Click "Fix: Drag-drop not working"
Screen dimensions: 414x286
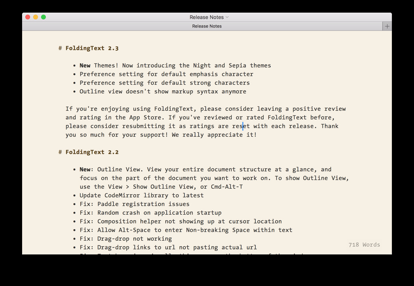(x=126, y=239)
